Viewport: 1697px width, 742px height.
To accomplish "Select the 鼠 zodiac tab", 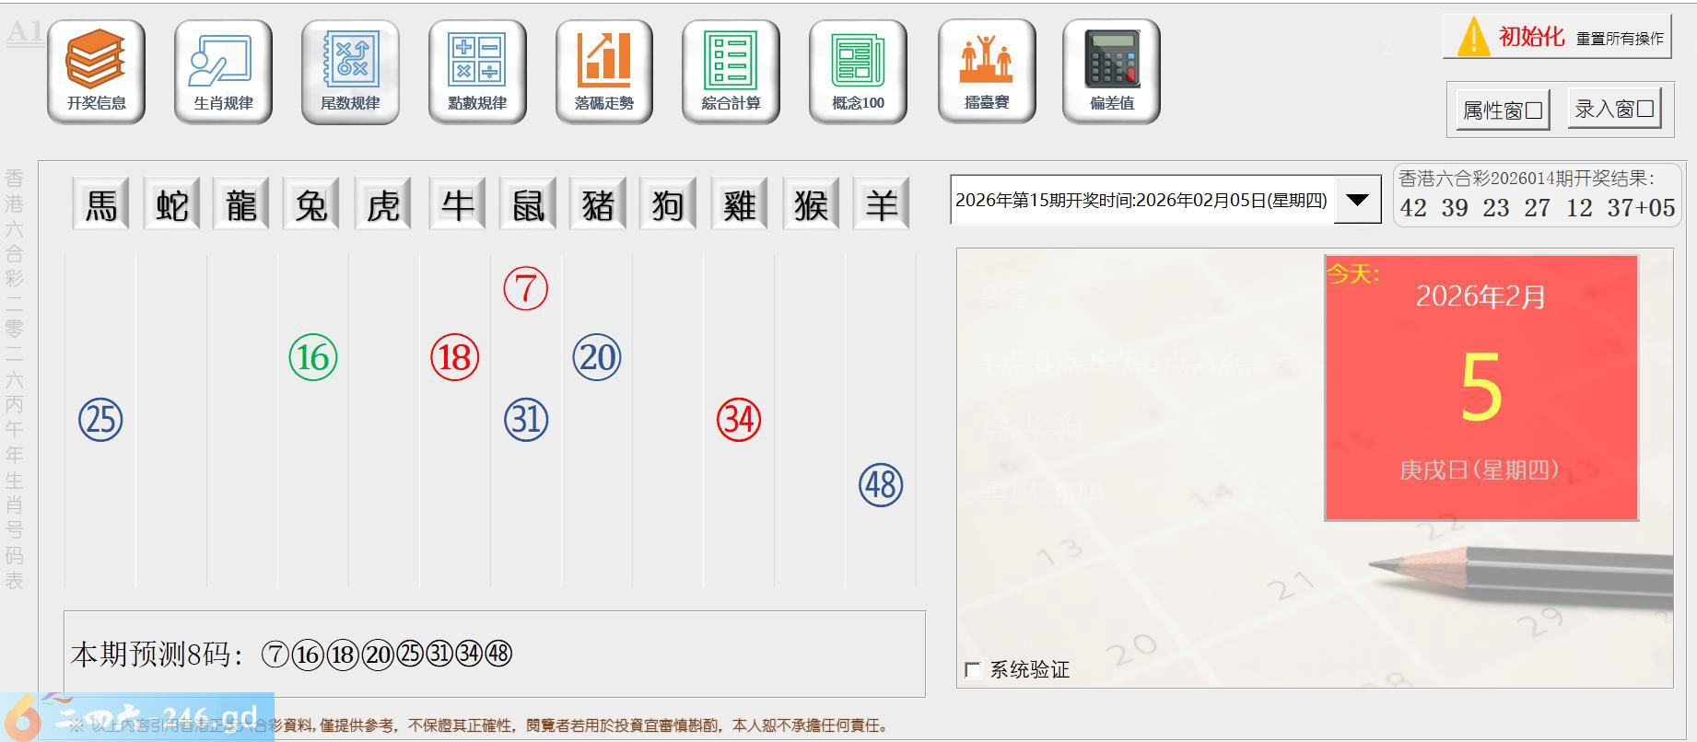I will (x=527, y=204).
